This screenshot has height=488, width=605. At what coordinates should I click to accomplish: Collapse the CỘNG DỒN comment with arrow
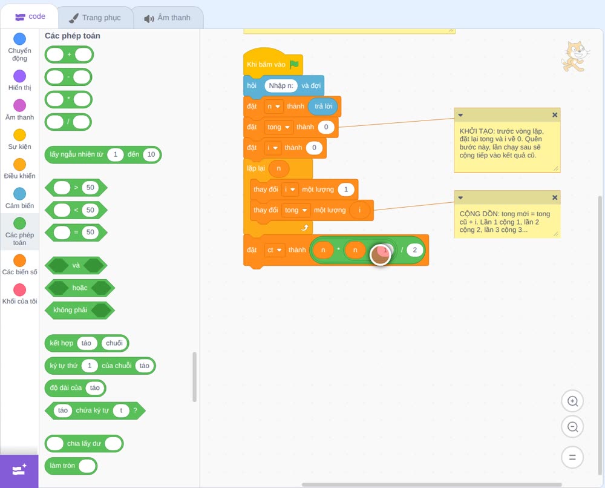460,197
